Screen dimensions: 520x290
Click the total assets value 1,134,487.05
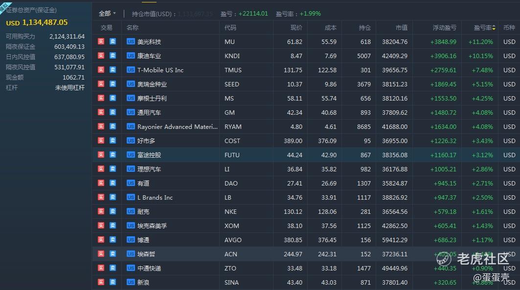45,22
